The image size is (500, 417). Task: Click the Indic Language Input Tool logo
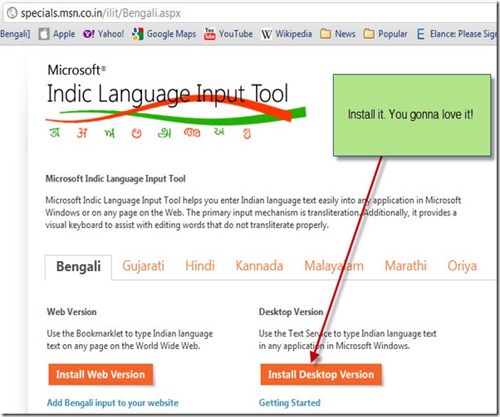176,111
